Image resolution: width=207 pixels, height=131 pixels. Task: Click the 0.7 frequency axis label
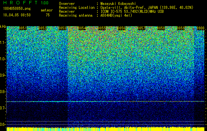coord(3,108)
